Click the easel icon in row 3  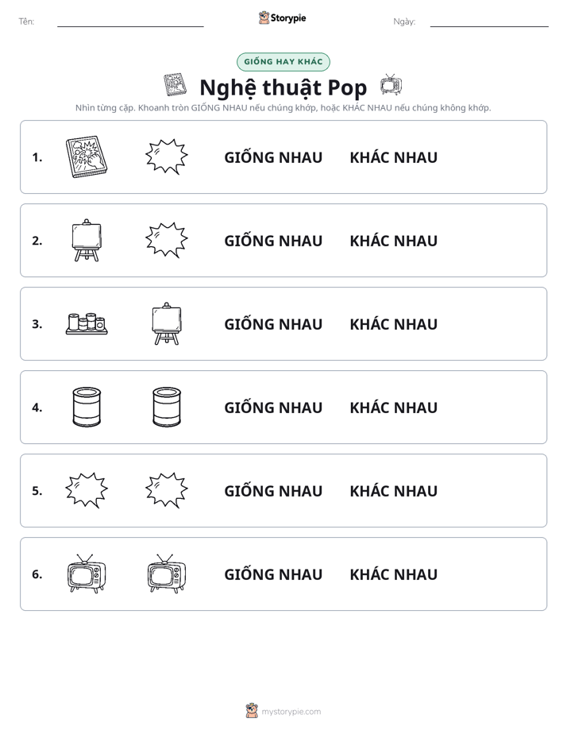[167, 323]
